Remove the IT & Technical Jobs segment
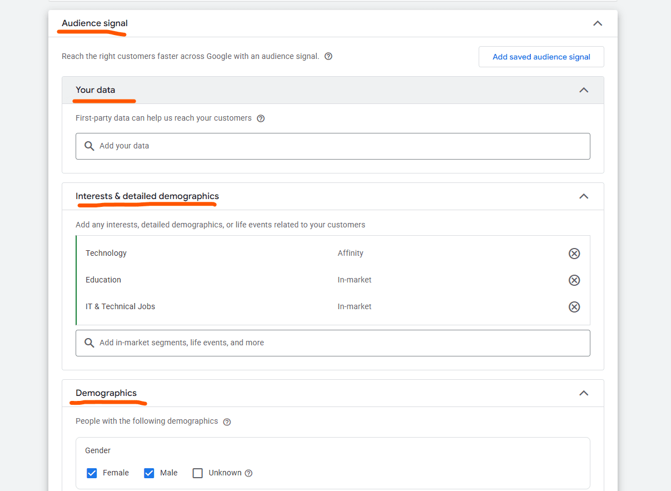This screenshot has height=491, width=671. point(574,306)
